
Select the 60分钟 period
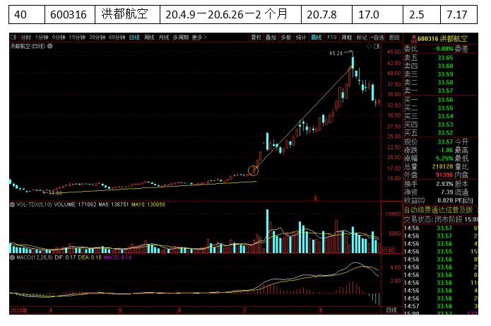(x=117, y=37)
